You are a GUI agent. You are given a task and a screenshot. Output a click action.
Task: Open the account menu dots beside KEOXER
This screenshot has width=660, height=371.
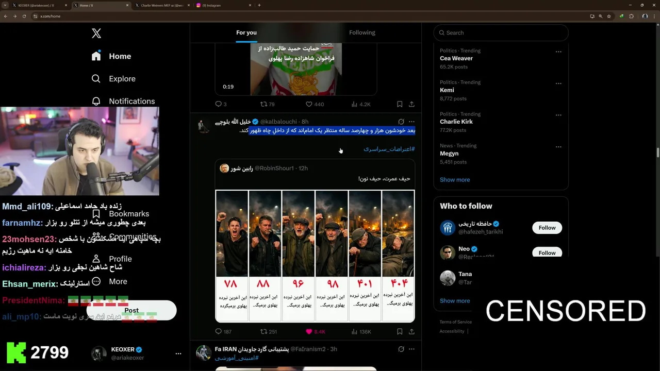[178, 353]
